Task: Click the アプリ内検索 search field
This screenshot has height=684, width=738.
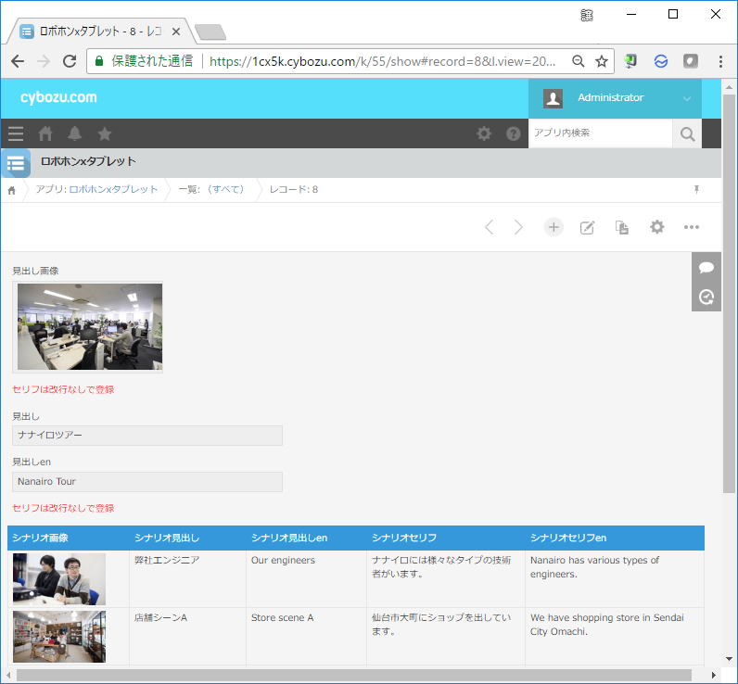Action: [600, 133]
